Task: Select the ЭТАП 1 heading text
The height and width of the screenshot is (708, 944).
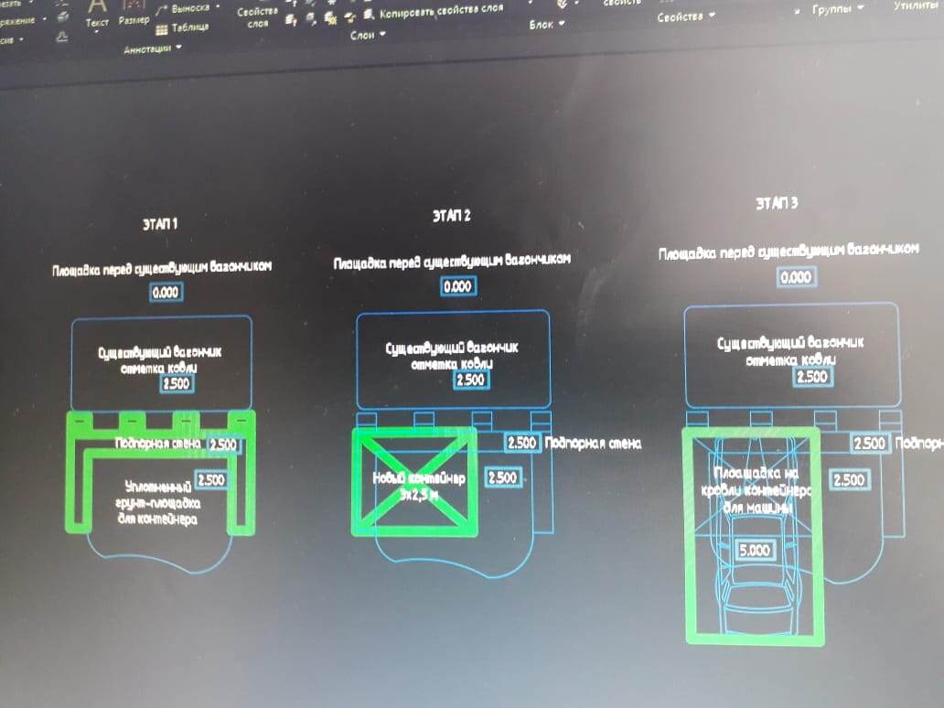Action: [160, 224]
